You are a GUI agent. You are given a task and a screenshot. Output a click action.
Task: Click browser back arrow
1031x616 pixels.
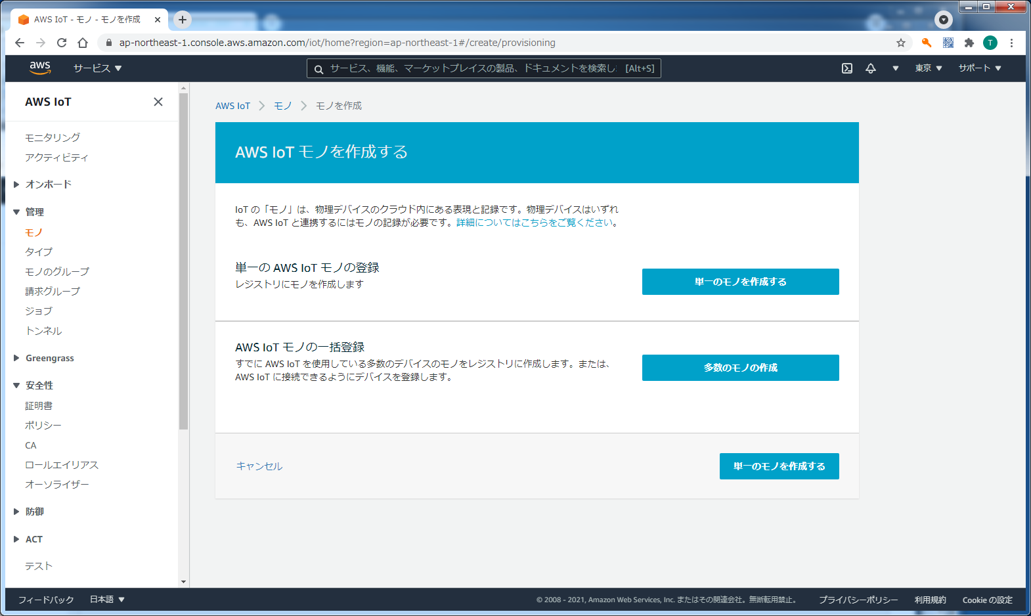pyautogui.click(x=20, y=43)
